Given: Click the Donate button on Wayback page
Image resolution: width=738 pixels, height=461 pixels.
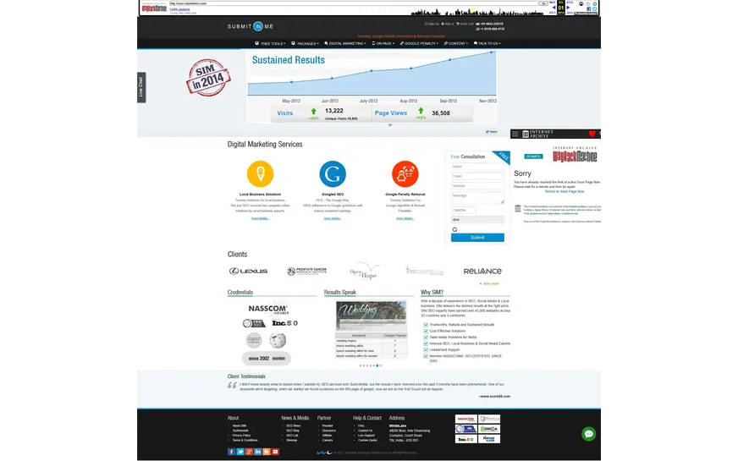Looking at the screenshot, I should pyautogui.click(x=533, y=156).
